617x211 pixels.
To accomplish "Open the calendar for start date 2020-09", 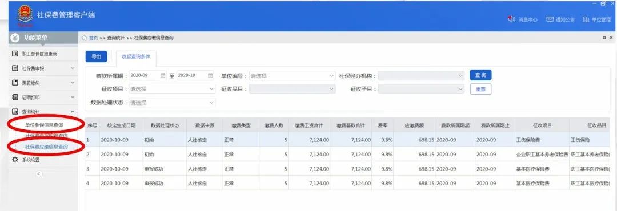I will tap(163, 75).
